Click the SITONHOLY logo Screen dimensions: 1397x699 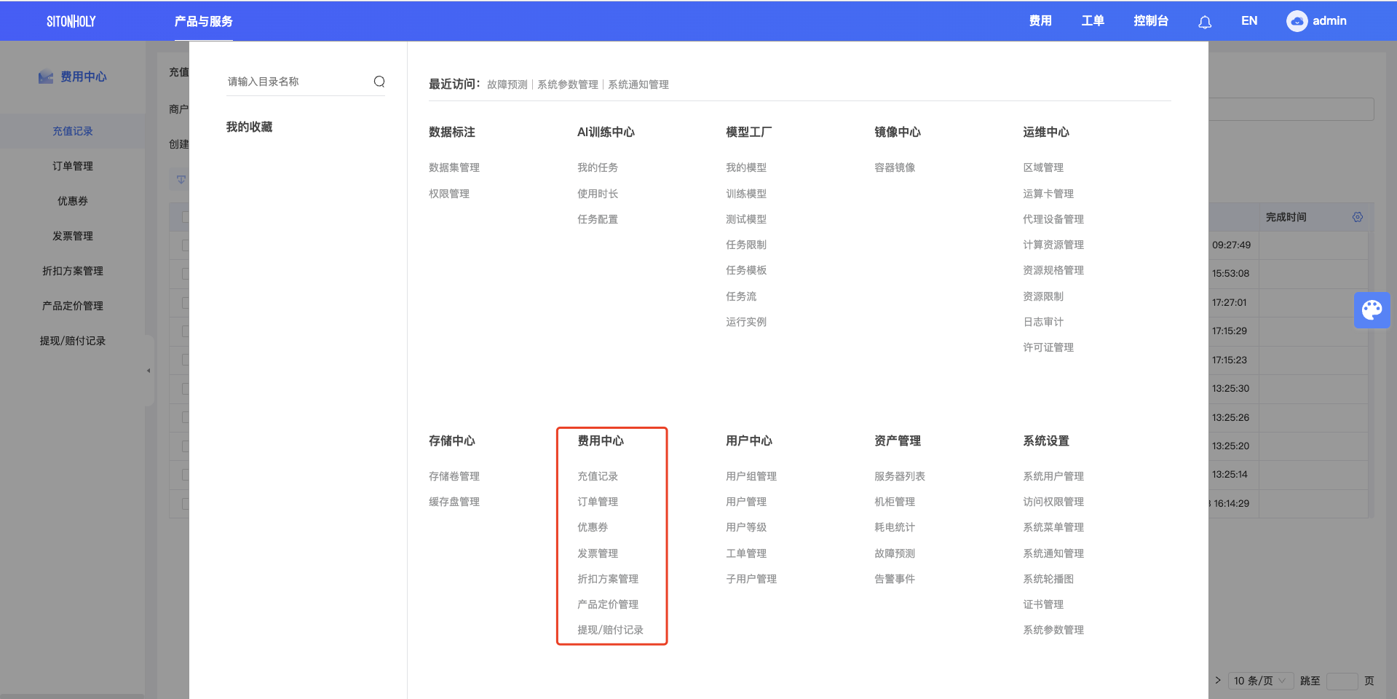coord(71,21)
